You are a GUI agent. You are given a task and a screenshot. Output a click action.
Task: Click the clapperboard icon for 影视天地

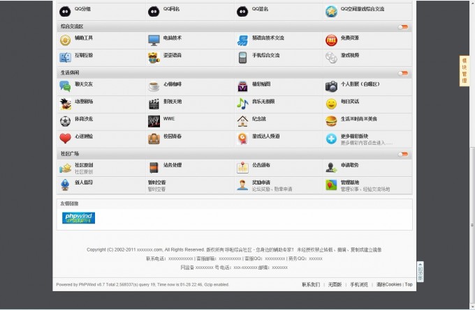point(154,104)
